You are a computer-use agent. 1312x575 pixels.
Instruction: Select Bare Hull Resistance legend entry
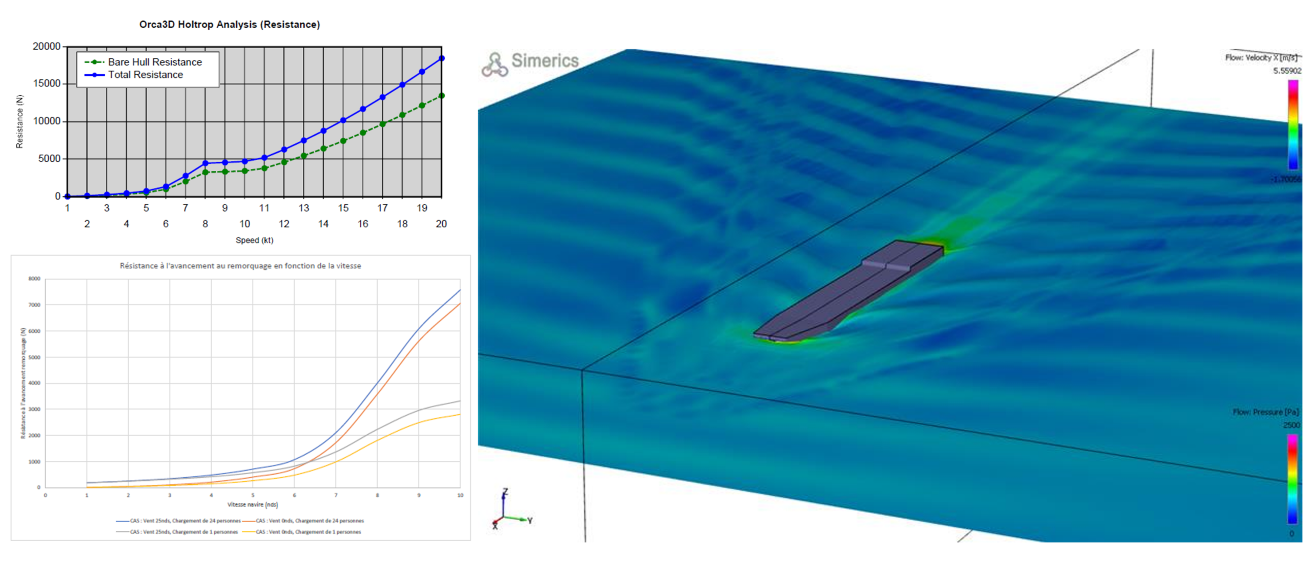pos(154,62)
